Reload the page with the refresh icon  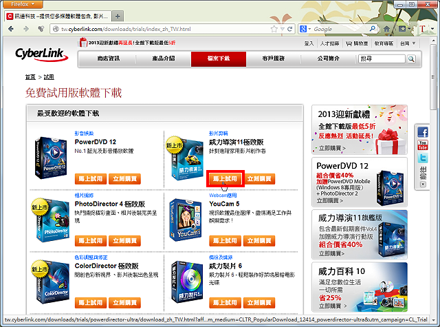(290, 29)
